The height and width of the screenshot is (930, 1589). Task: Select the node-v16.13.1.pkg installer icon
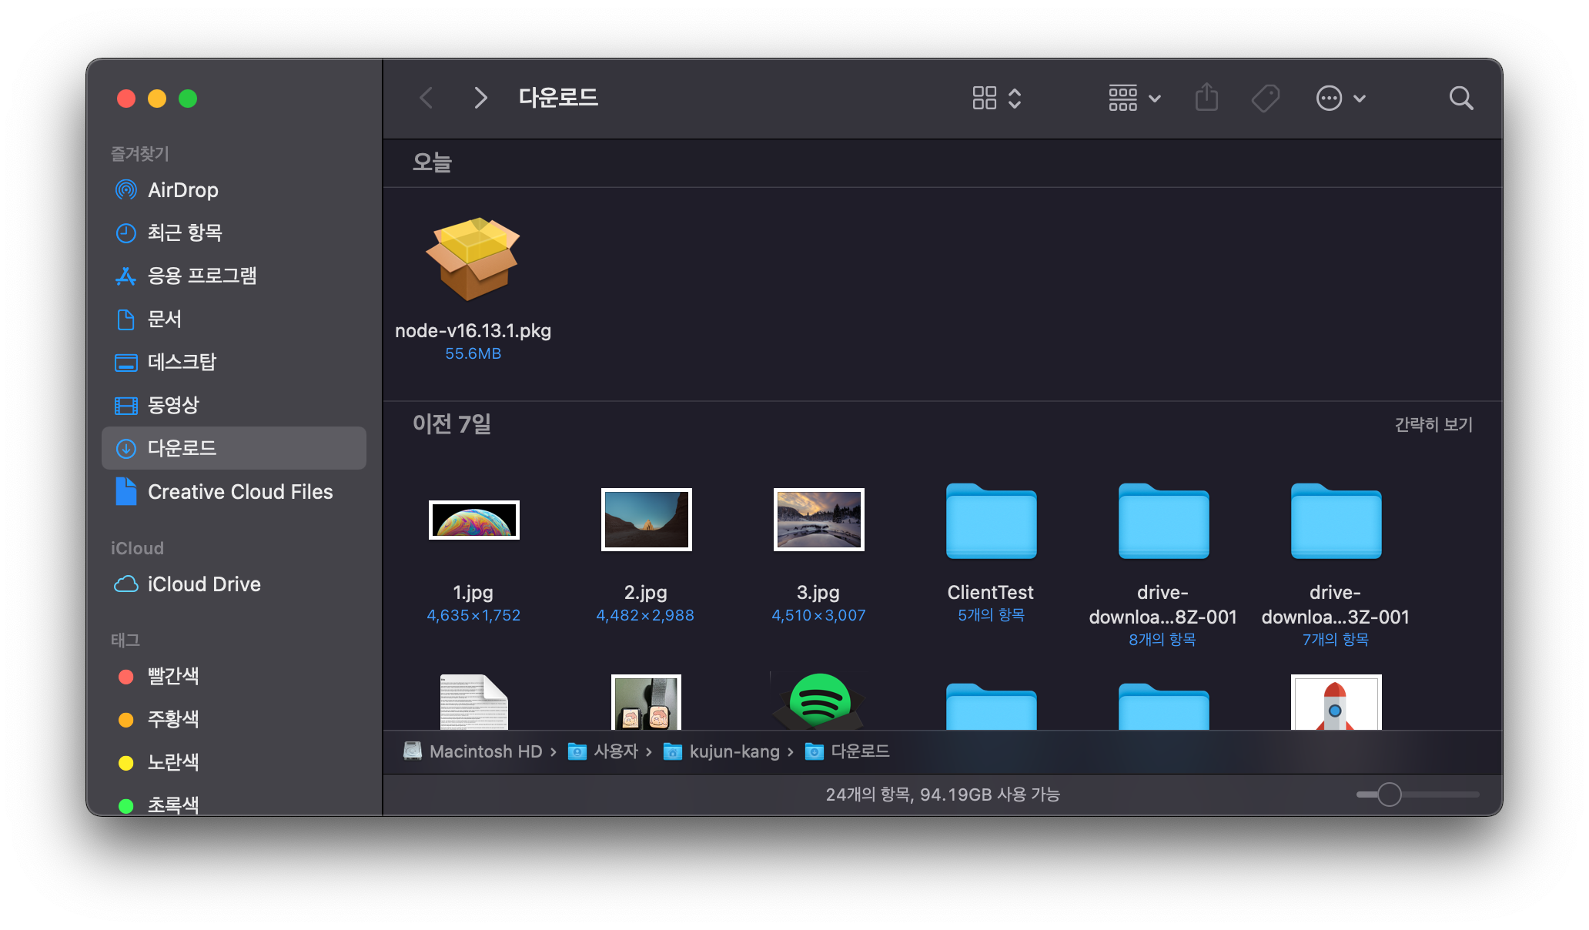[473, 259]
